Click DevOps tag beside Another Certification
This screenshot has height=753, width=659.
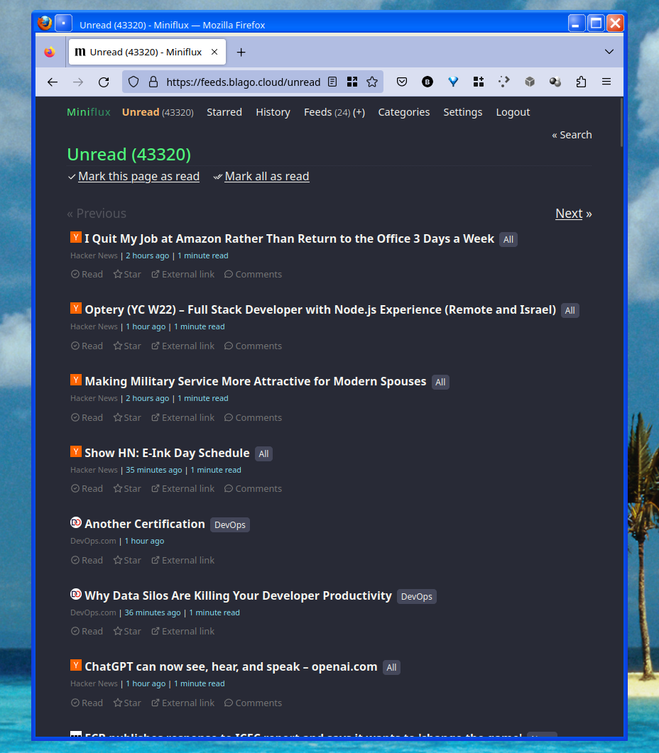click(x=230, y=525)
